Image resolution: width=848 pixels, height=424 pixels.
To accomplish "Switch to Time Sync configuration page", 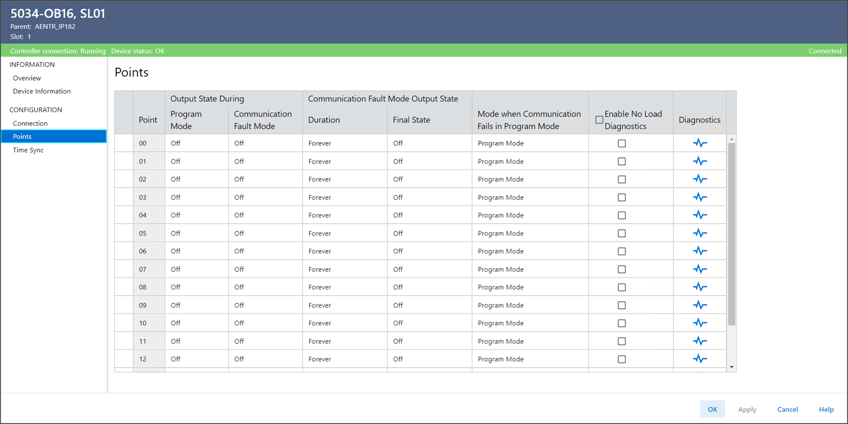I will [x=28, y=150].
